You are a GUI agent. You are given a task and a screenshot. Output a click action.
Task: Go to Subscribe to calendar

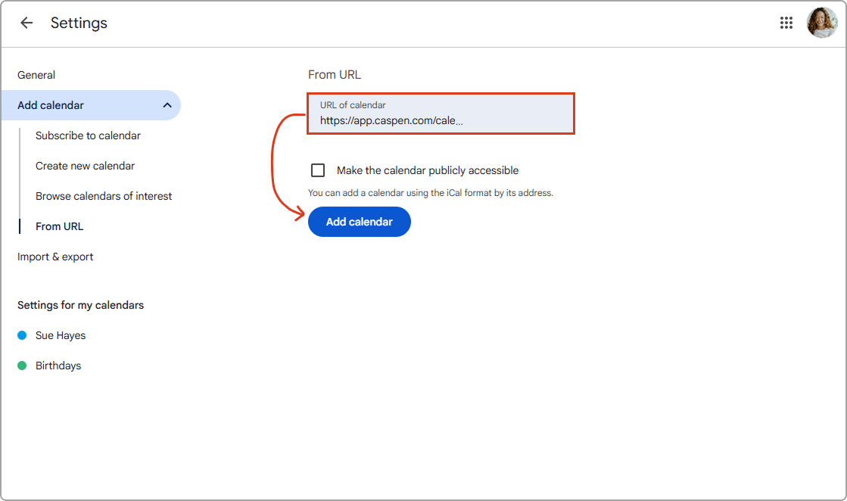[88, 135]
